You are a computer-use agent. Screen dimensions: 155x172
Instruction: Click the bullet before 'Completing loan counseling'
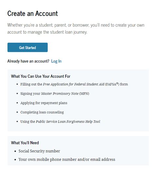(17, 112)
